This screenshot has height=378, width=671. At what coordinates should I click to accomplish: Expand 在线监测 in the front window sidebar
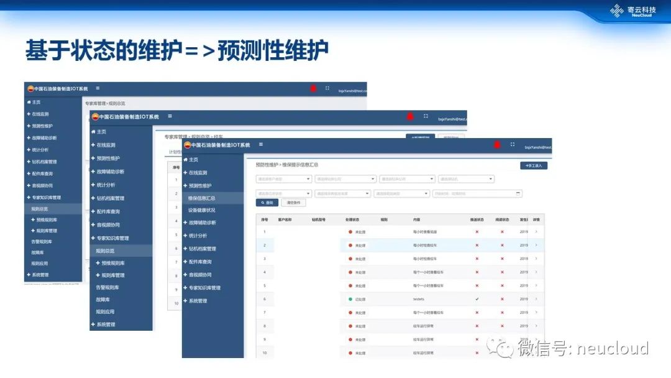198,173
